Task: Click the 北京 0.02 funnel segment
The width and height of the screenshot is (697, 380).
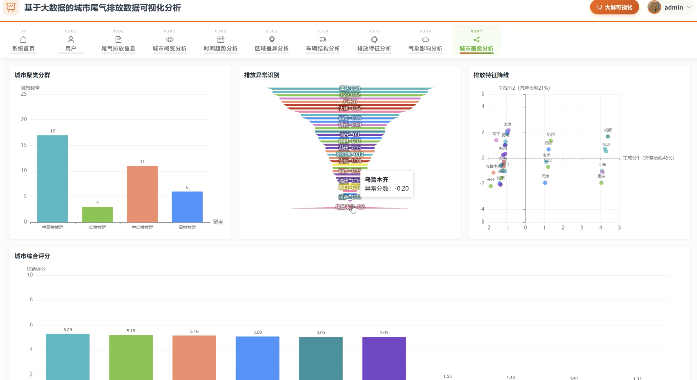Action: pos(350,95)
